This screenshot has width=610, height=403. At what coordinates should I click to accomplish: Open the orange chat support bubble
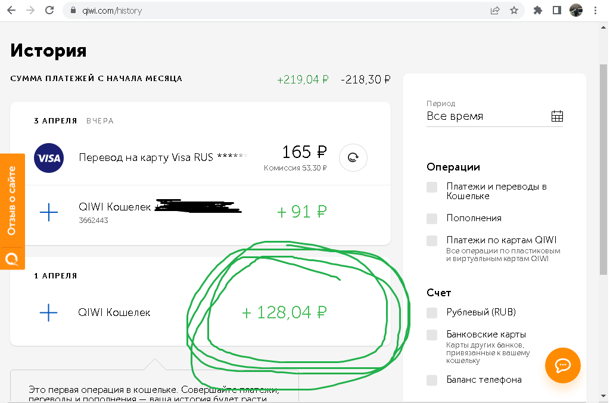click(562, 365)
